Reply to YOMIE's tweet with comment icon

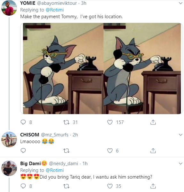pos(23,122)
